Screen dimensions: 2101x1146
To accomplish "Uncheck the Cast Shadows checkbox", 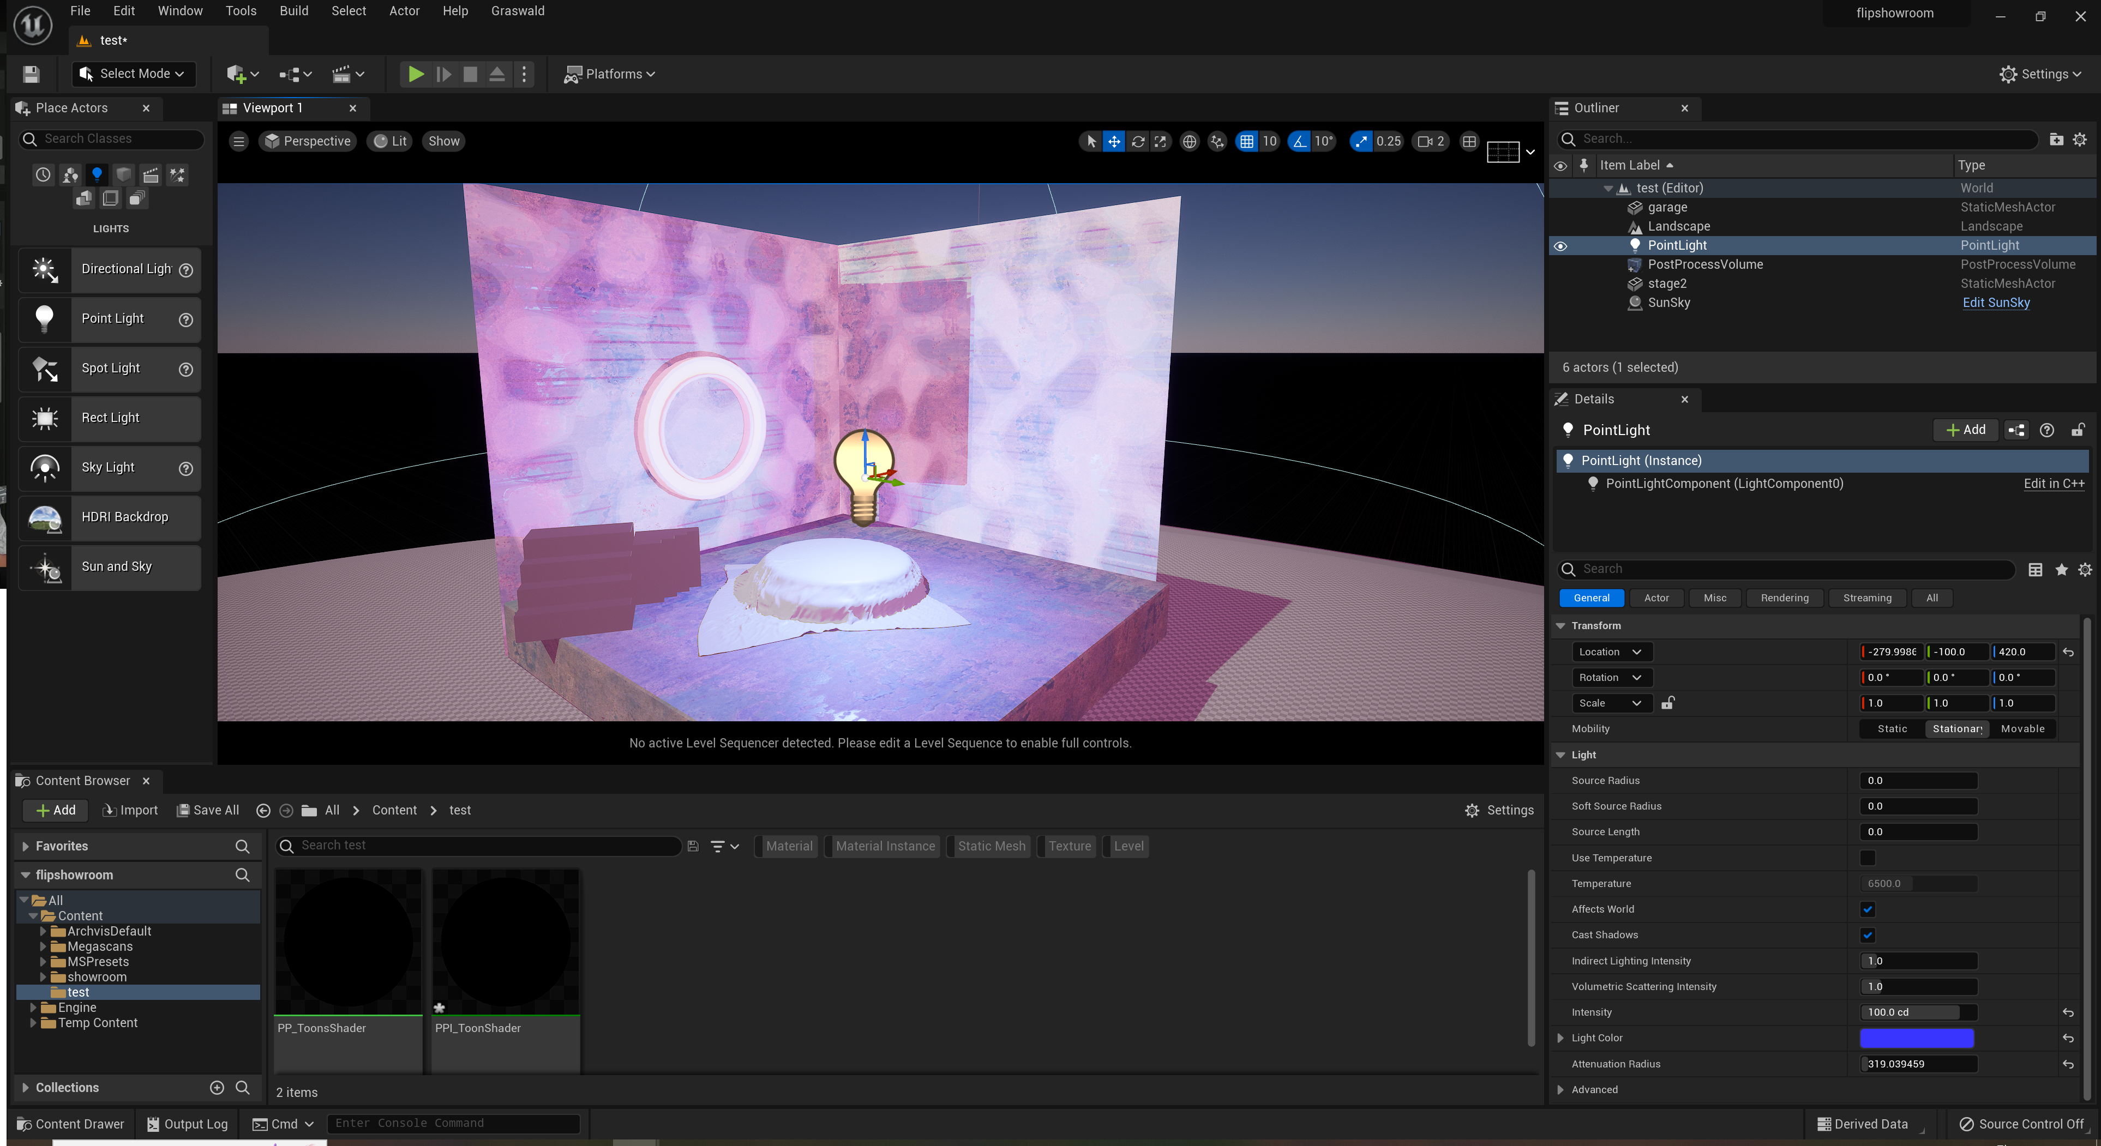I will [1867, 935].
